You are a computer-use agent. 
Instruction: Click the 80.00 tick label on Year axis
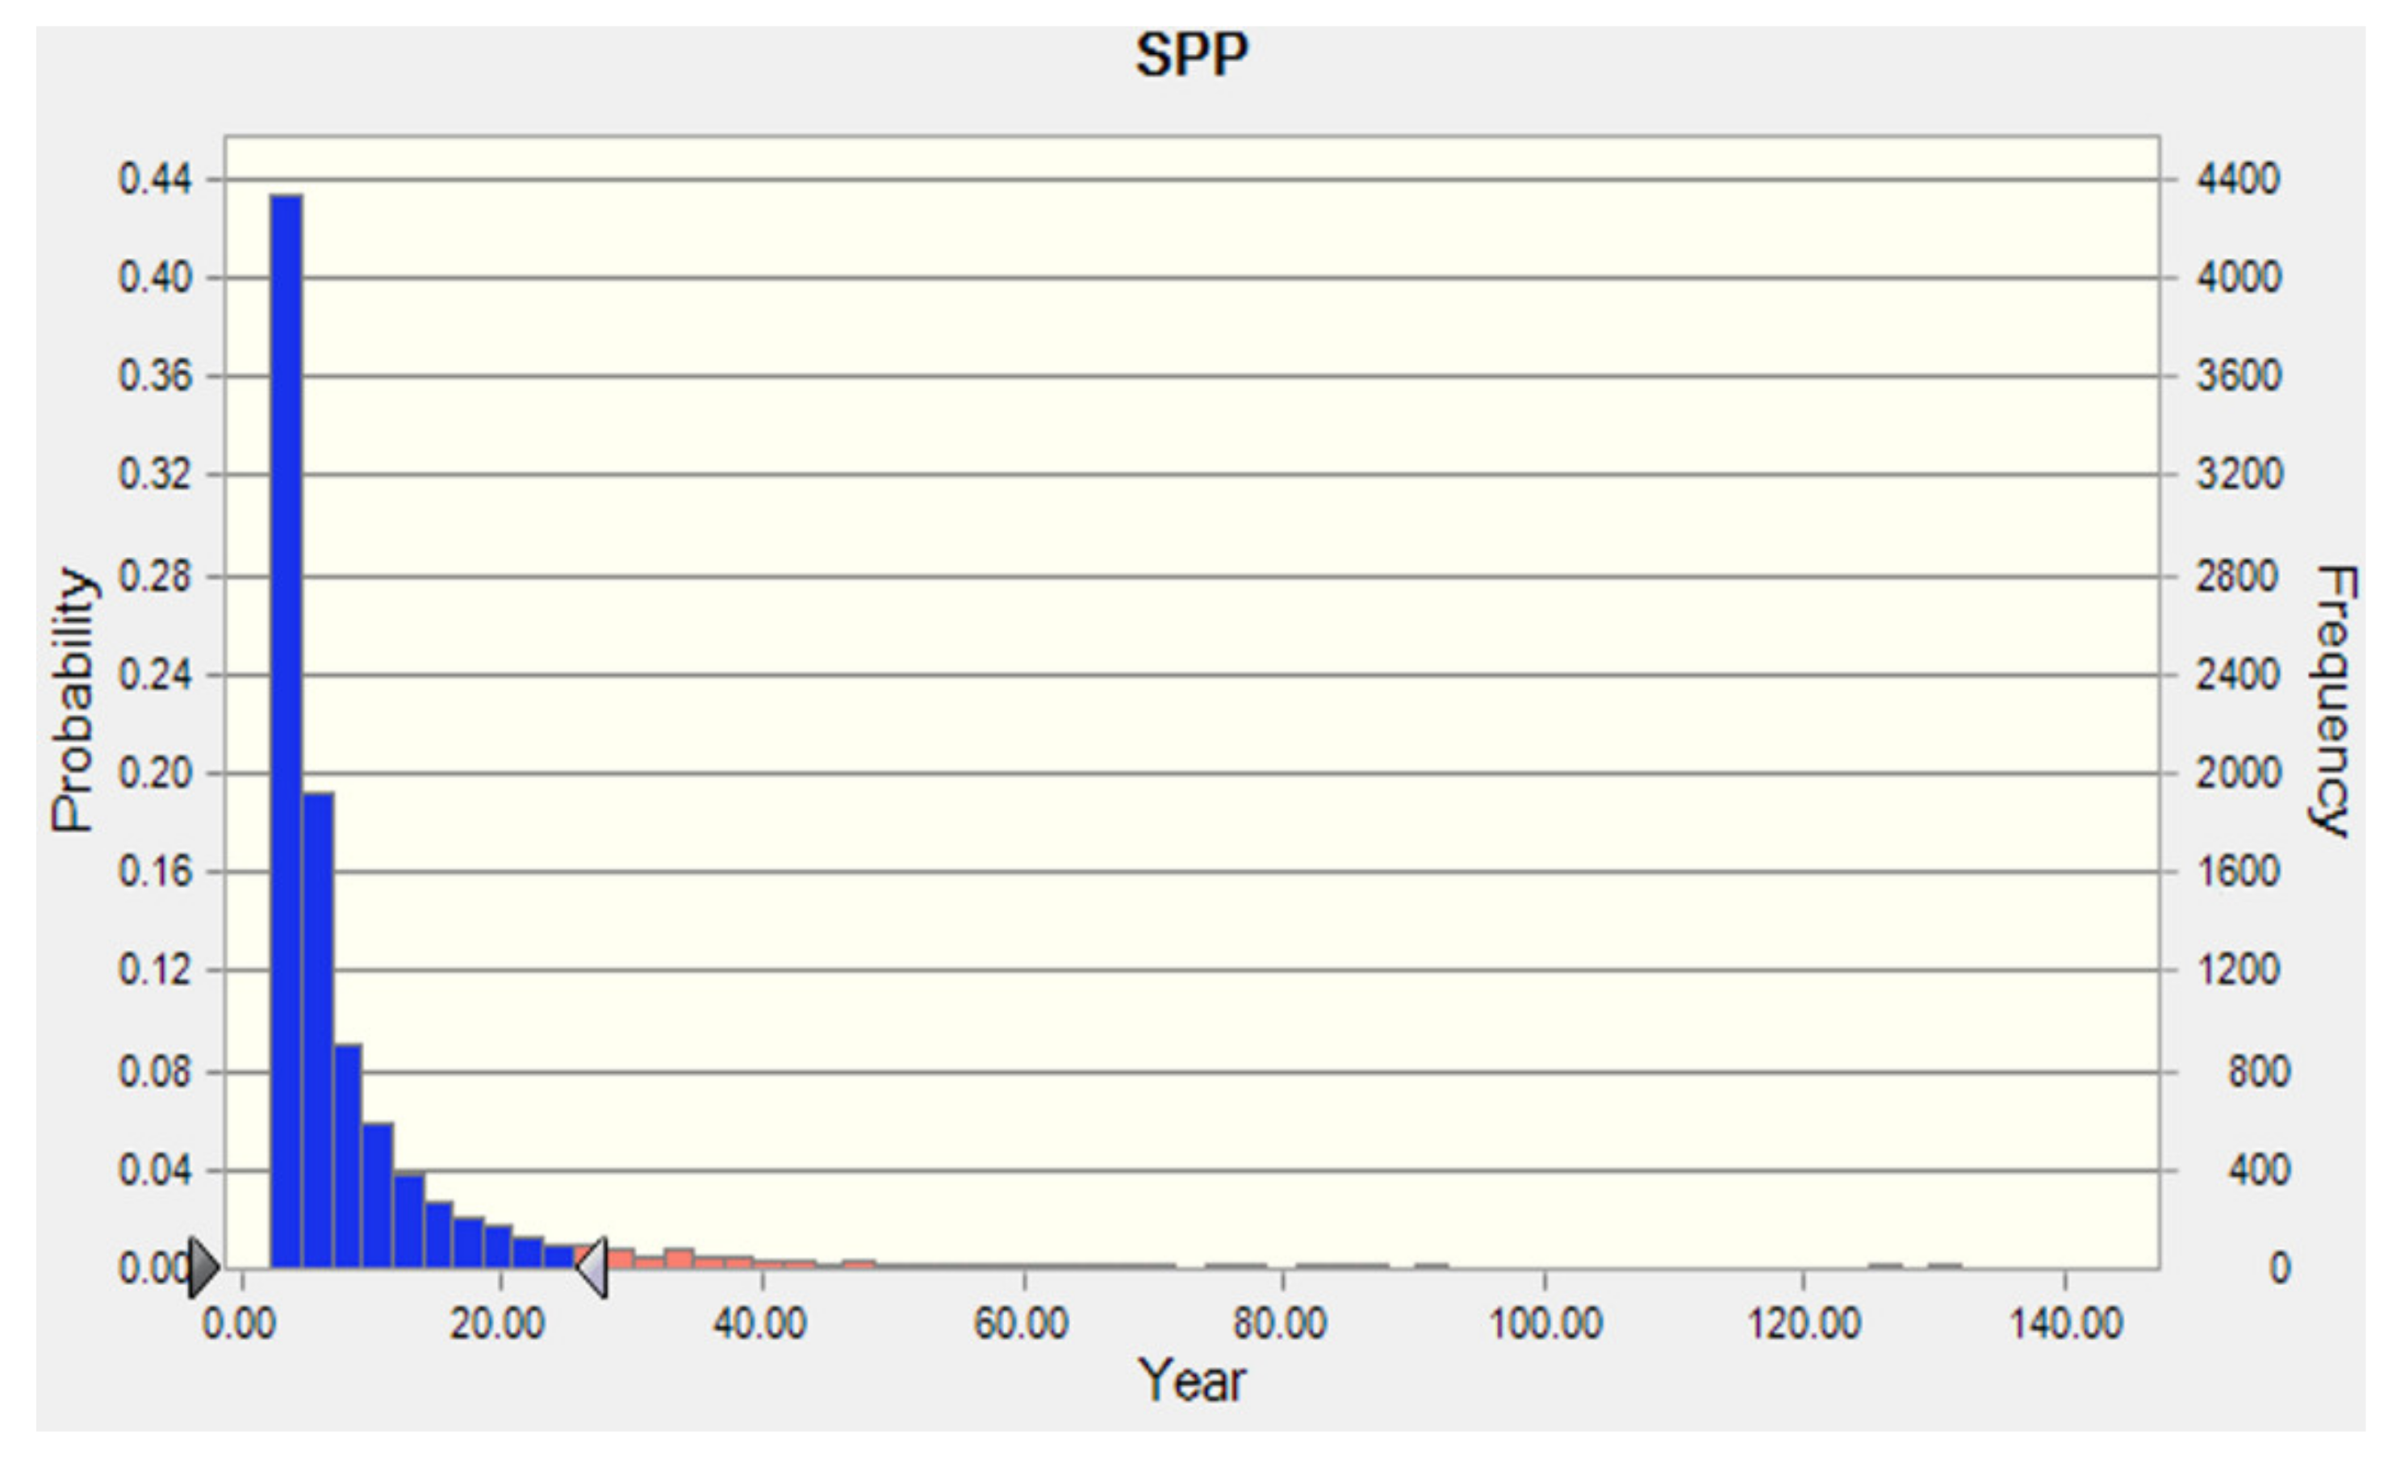pyautogui.click(x=1279, y=1324)
